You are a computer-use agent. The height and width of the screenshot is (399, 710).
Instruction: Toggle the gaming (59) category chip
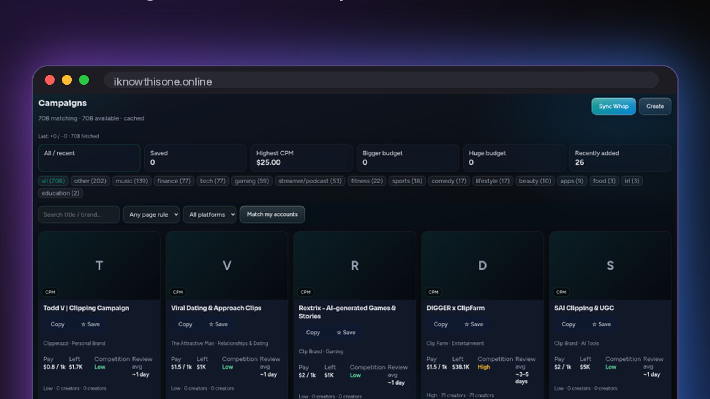252,181
